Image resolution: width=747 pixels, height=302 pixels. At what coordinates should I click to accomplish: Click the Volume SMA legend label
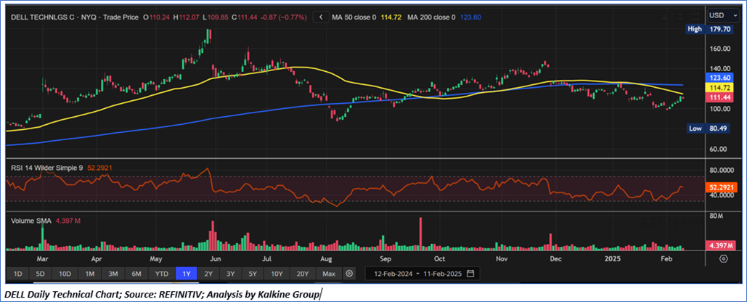(x=31, y=221)
